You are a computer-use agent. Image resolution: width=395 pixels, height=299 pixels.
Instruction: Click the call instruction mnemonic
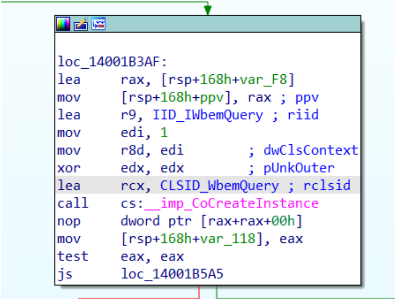(69, 203)
